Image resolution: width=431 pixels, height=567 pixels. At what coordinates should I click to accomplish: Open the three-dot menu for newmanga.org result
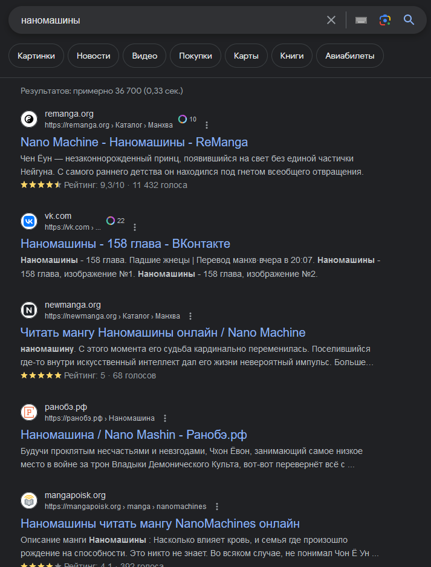190,316
